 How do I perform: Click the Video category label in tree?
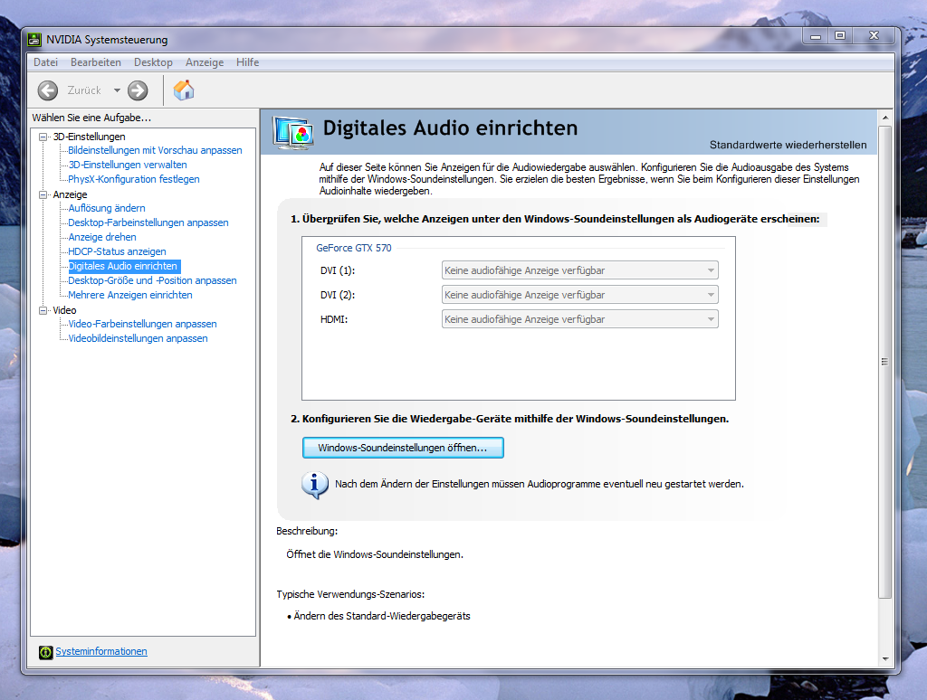click(64, 311)
